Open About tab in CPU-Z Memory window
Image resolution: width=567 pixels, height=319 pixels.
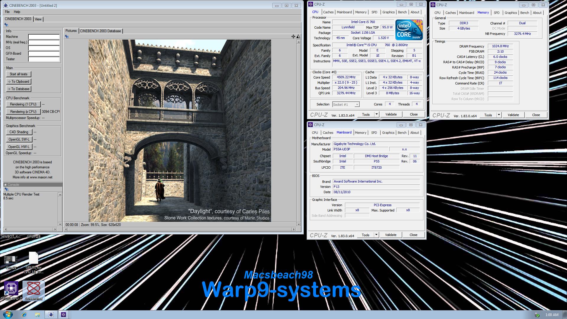click(537, 13)
